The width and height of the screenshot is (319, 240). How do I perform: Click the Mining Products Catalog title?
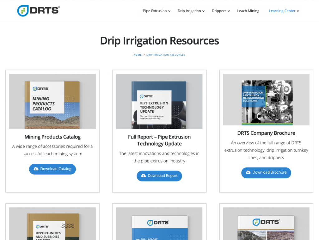tap(52, 137)
